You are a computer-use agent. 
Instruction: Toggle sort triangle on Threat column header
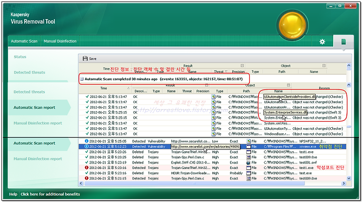coord(226,72)
